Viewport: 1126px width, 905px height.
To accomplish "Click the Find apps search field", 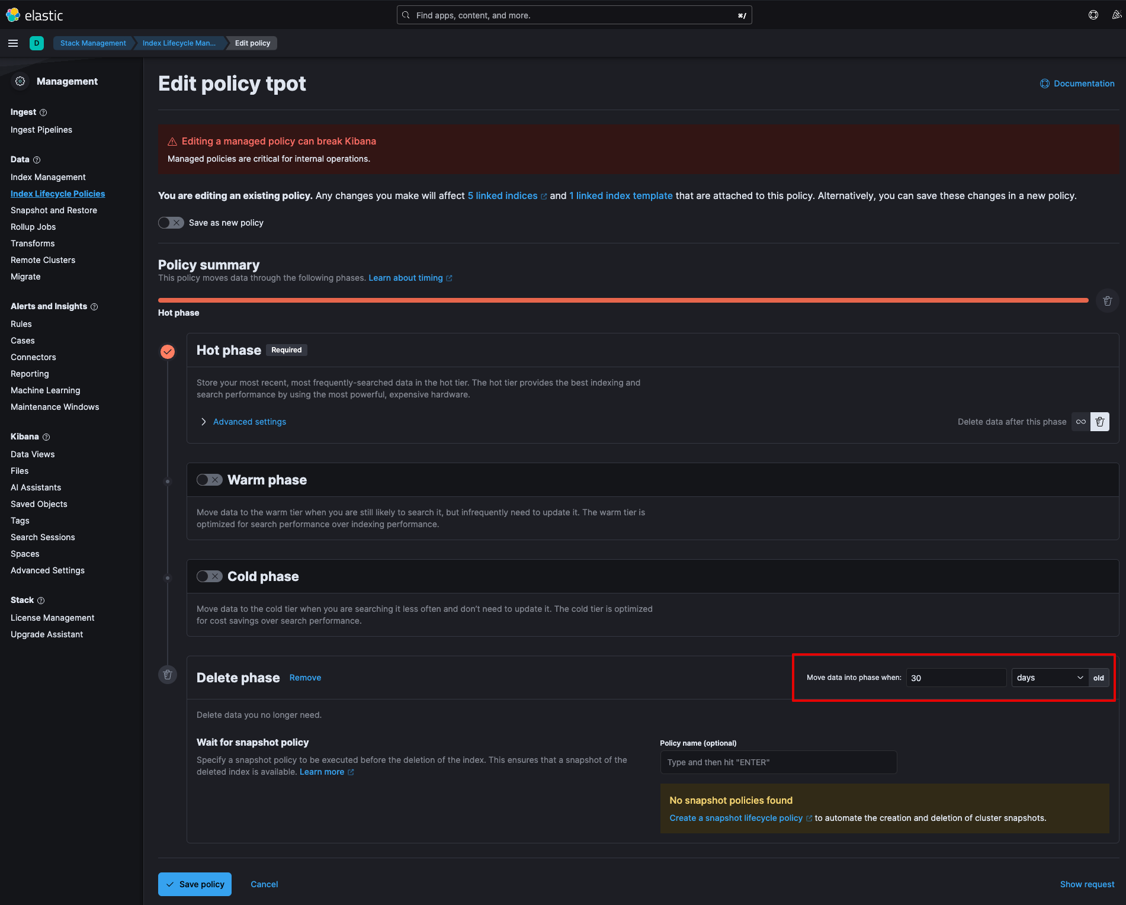I will [573, 15].
